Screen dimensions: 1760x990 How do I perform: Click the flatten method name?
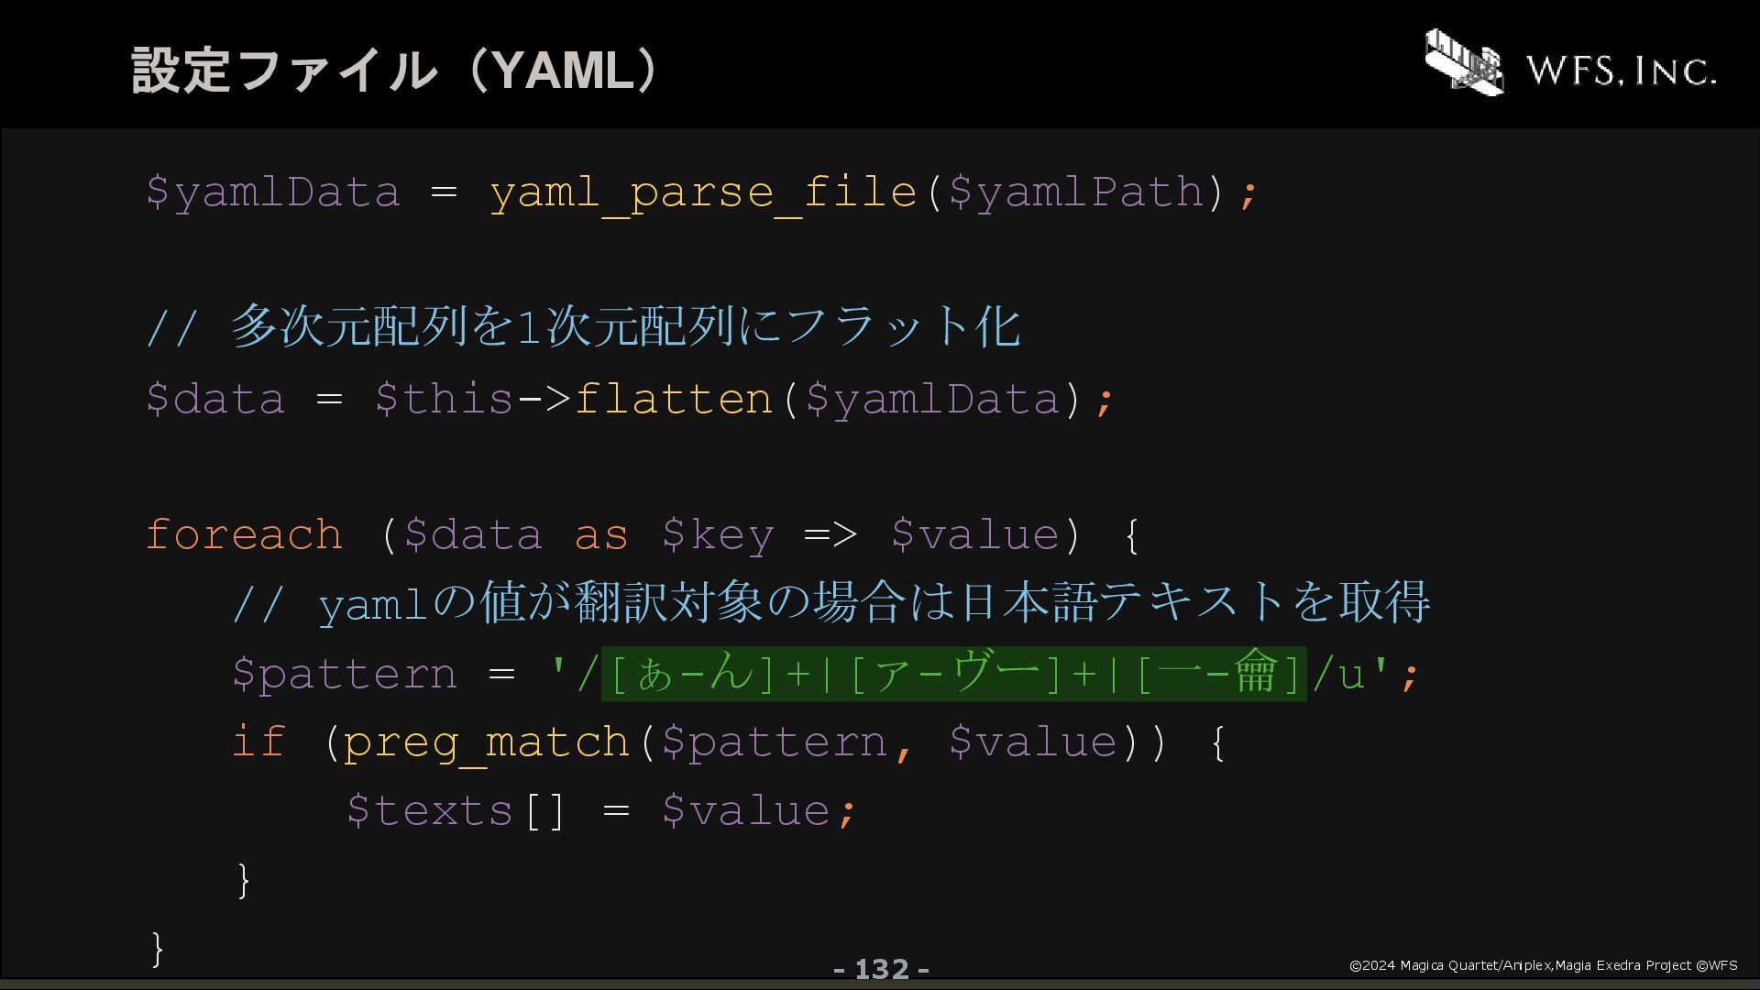pos(675,399)
